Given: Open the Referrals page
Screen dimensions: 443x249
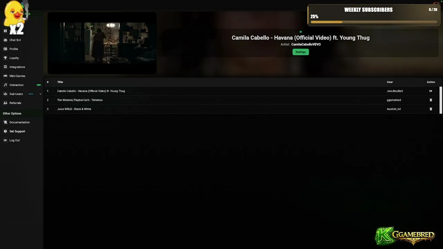Looking at the screenshot, I should pyautogui.click(x=15, y=103).
